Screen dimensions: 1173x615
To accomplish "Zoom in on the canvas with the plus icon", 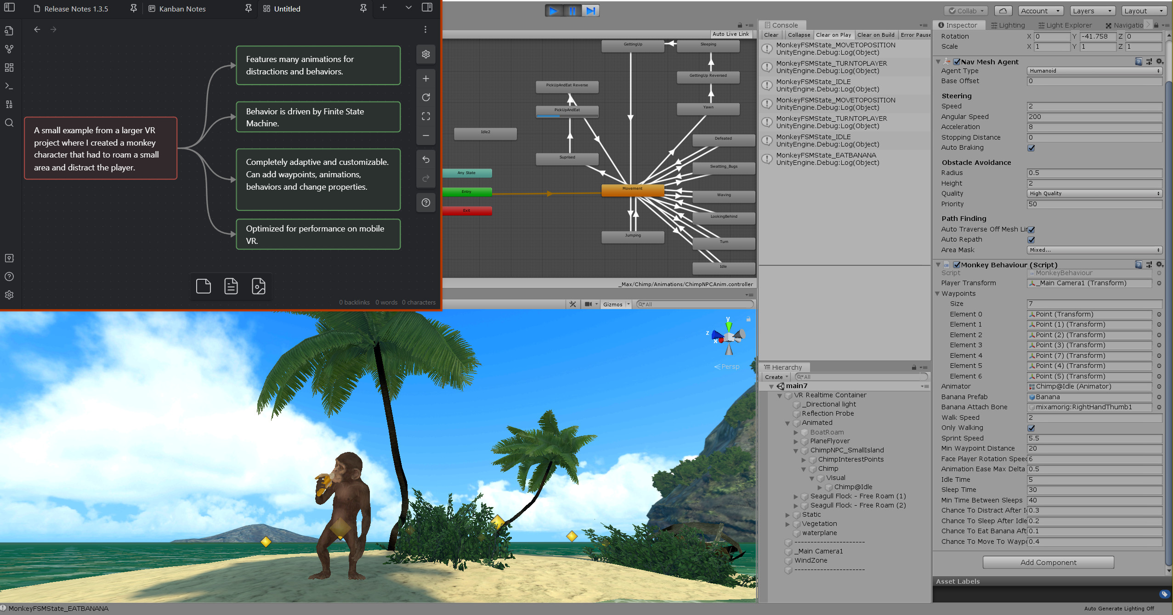I will pyautogui.click(x=426, y=78).
